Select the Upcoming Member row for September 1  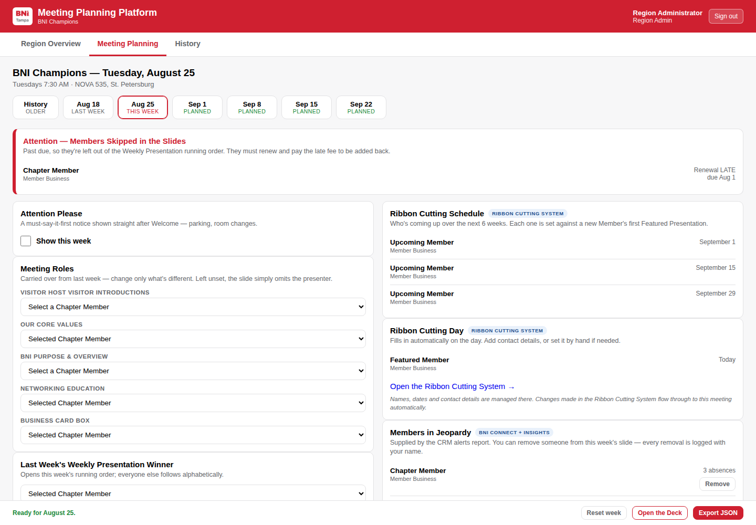pos(563,246)
